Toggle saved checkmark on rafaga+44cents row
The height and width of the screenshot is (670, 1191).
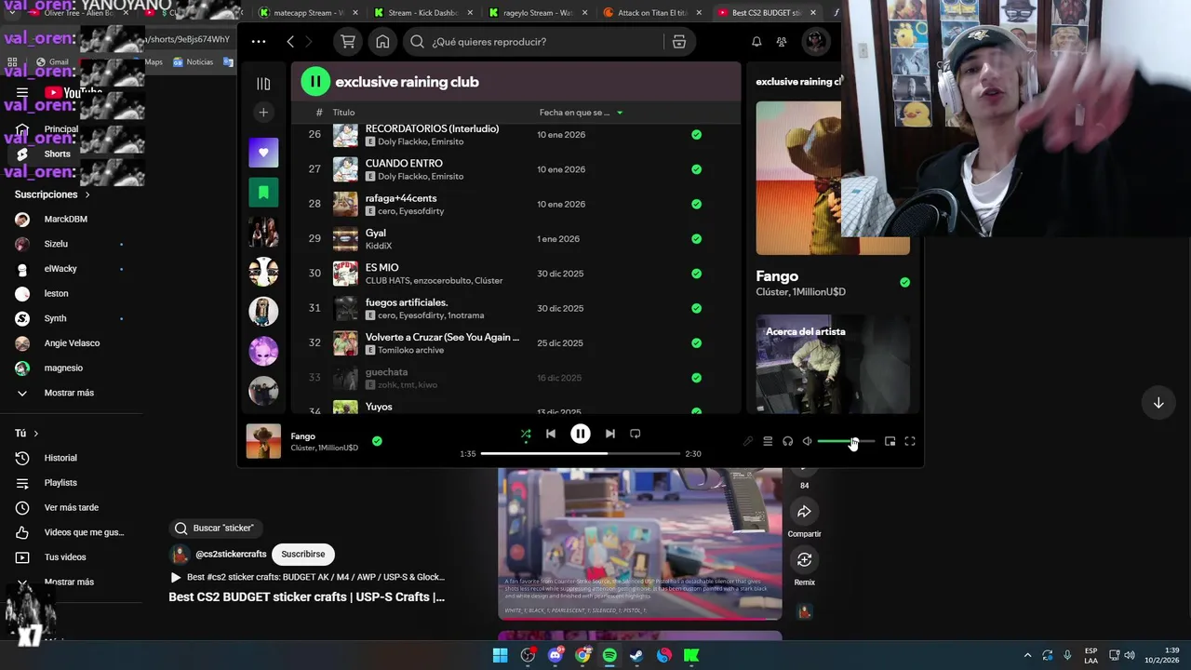coord(696,204)
